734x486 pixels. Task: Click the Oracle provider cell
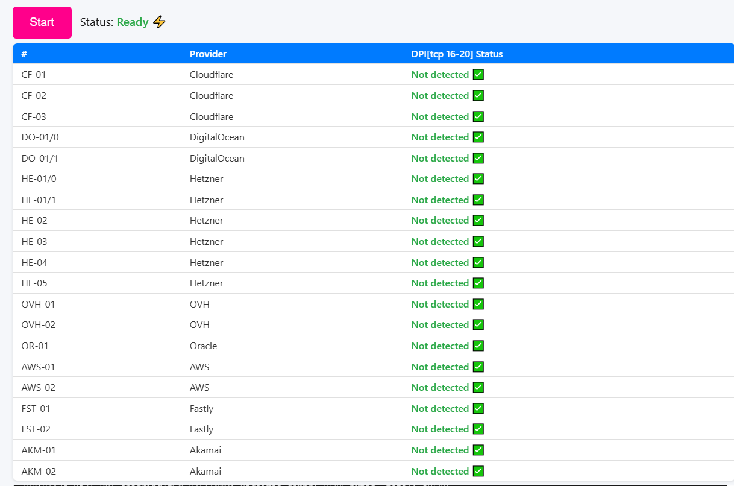(x=203, y=346)
